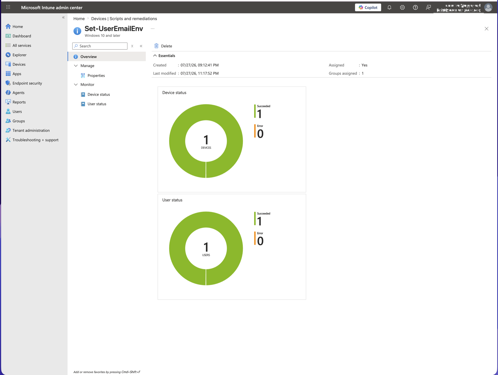Viewport: 498px width, 375px height.
Task: Click the blue info icon by Set-UserEmailEnv
Action: 77,31
